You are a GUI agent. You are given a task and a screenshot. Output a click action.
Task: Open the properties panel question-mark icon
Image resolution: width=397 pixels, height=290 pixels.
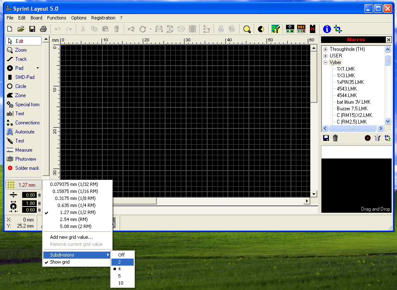(x=290, y=29)
